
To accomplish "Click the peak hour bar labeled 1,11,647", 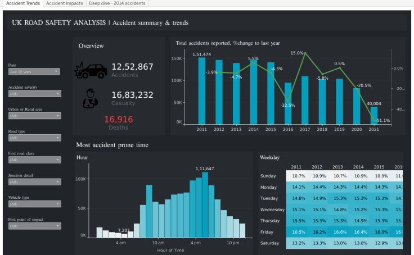I will [205, 205].
